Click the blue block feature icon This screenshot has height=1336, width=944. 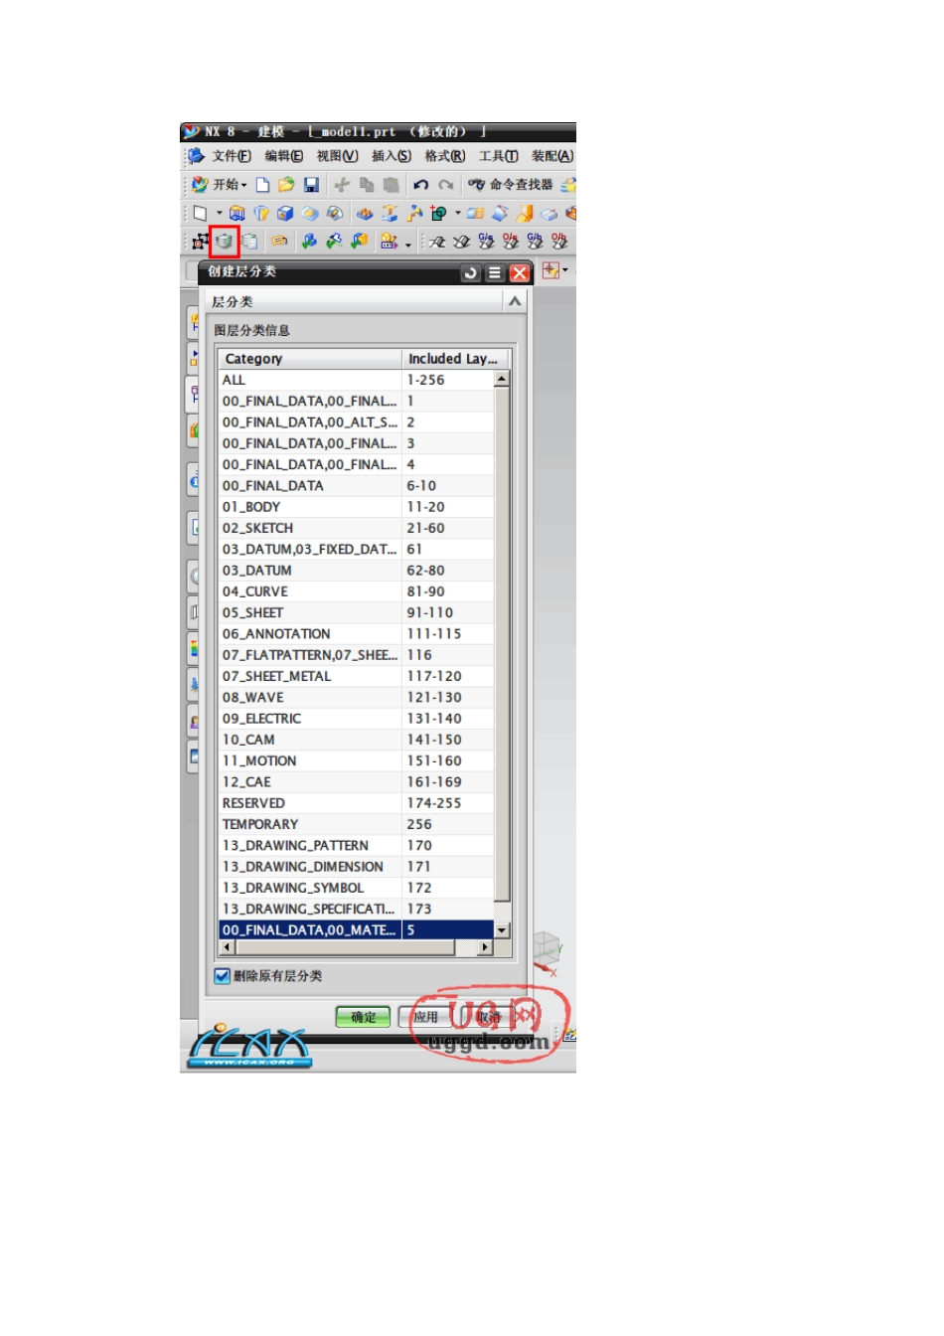point(285,213)
